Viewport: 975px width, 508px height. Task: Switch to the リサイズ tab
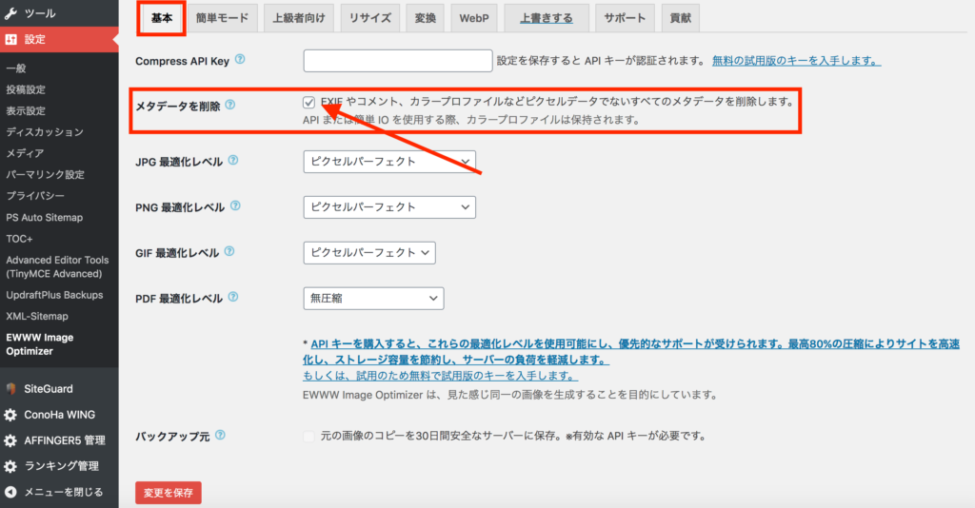point(370,18)
